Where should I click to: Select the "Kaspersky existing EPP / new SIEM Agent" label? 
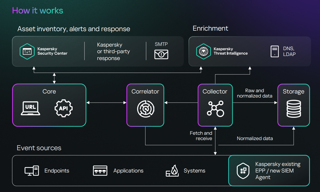[278, 171]
